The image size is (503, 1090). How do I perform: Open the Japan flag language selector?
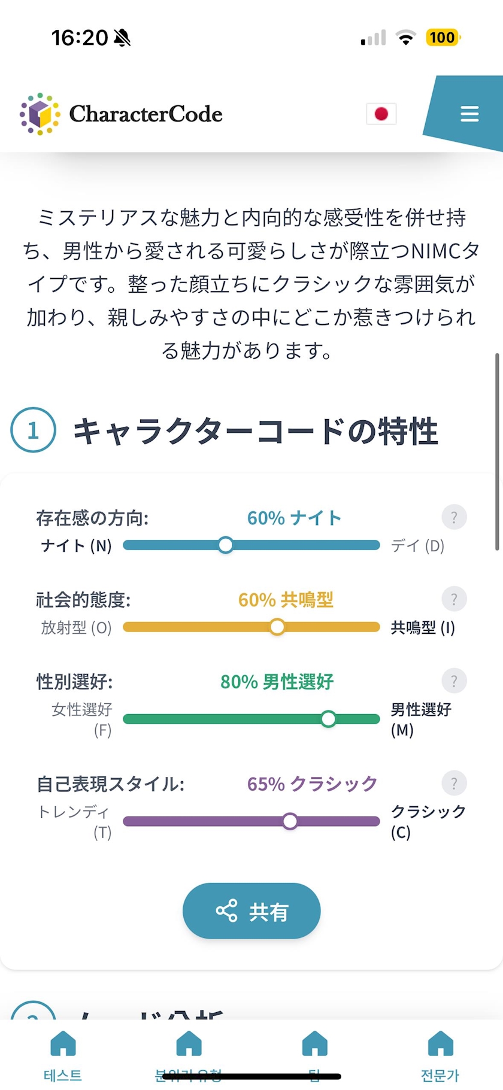click(x=381, y=114)
